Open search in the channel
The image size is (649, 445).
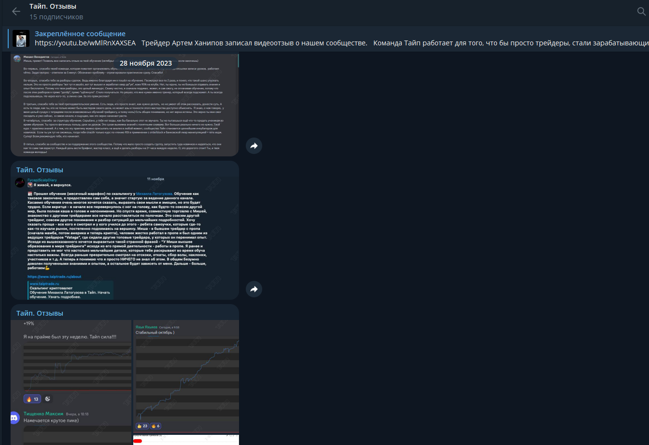point(642,12)
